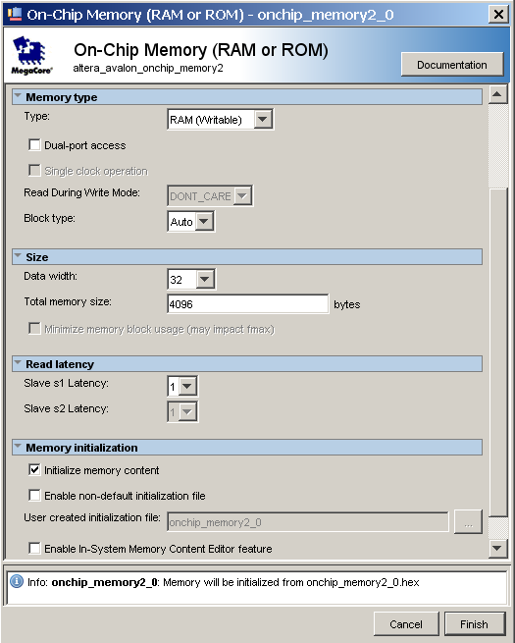Toggle Minimize memory block usage checkbox
The height and width of the screenshot is (643, 515).
click(35, 329)
